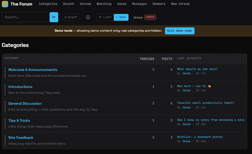
Task: Click 'Little things that make a big difference.'
Action: coord(38,127)
